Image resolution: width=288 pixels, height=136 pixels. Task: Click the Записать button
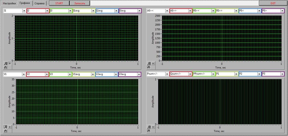point(80,3)
